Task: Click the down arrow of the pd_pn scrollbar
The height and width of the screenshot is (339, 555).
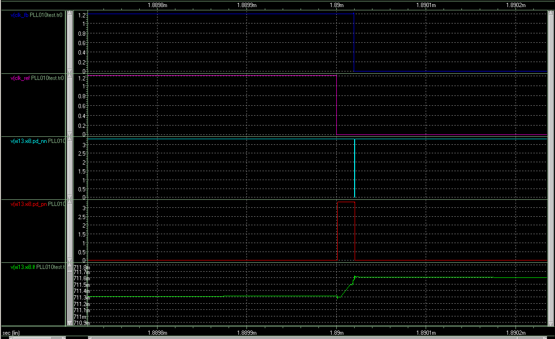Action: point(70,260)
